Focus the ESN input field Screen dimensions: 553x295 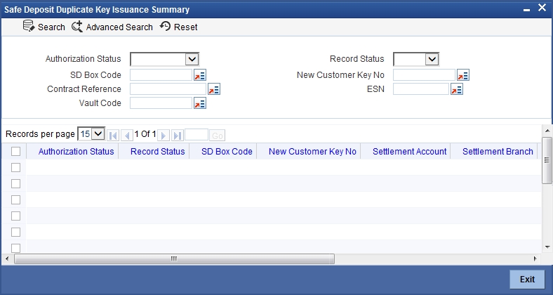(421, 89)
